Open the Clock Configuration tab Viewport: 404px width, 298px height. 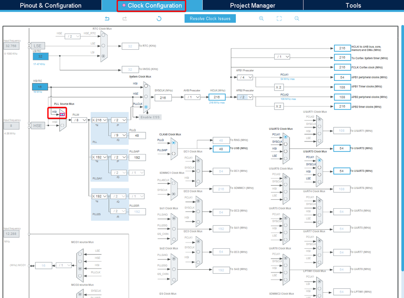click(152, 5)
